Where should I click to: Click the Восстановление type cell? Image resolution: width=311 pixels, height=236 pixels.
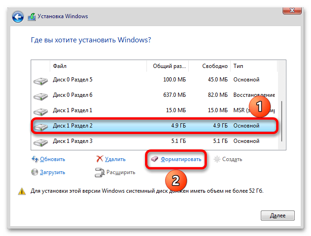click(x=254, y=95)
